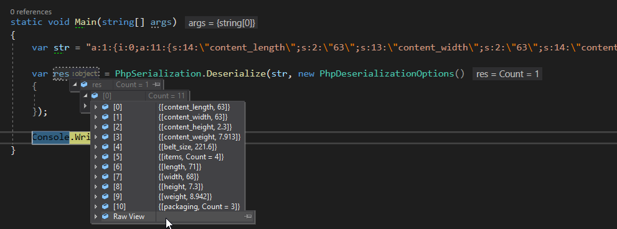Viewport: 617px width, 229px height.
Task: Click the [10] index label
Action: tap(120, 206)
